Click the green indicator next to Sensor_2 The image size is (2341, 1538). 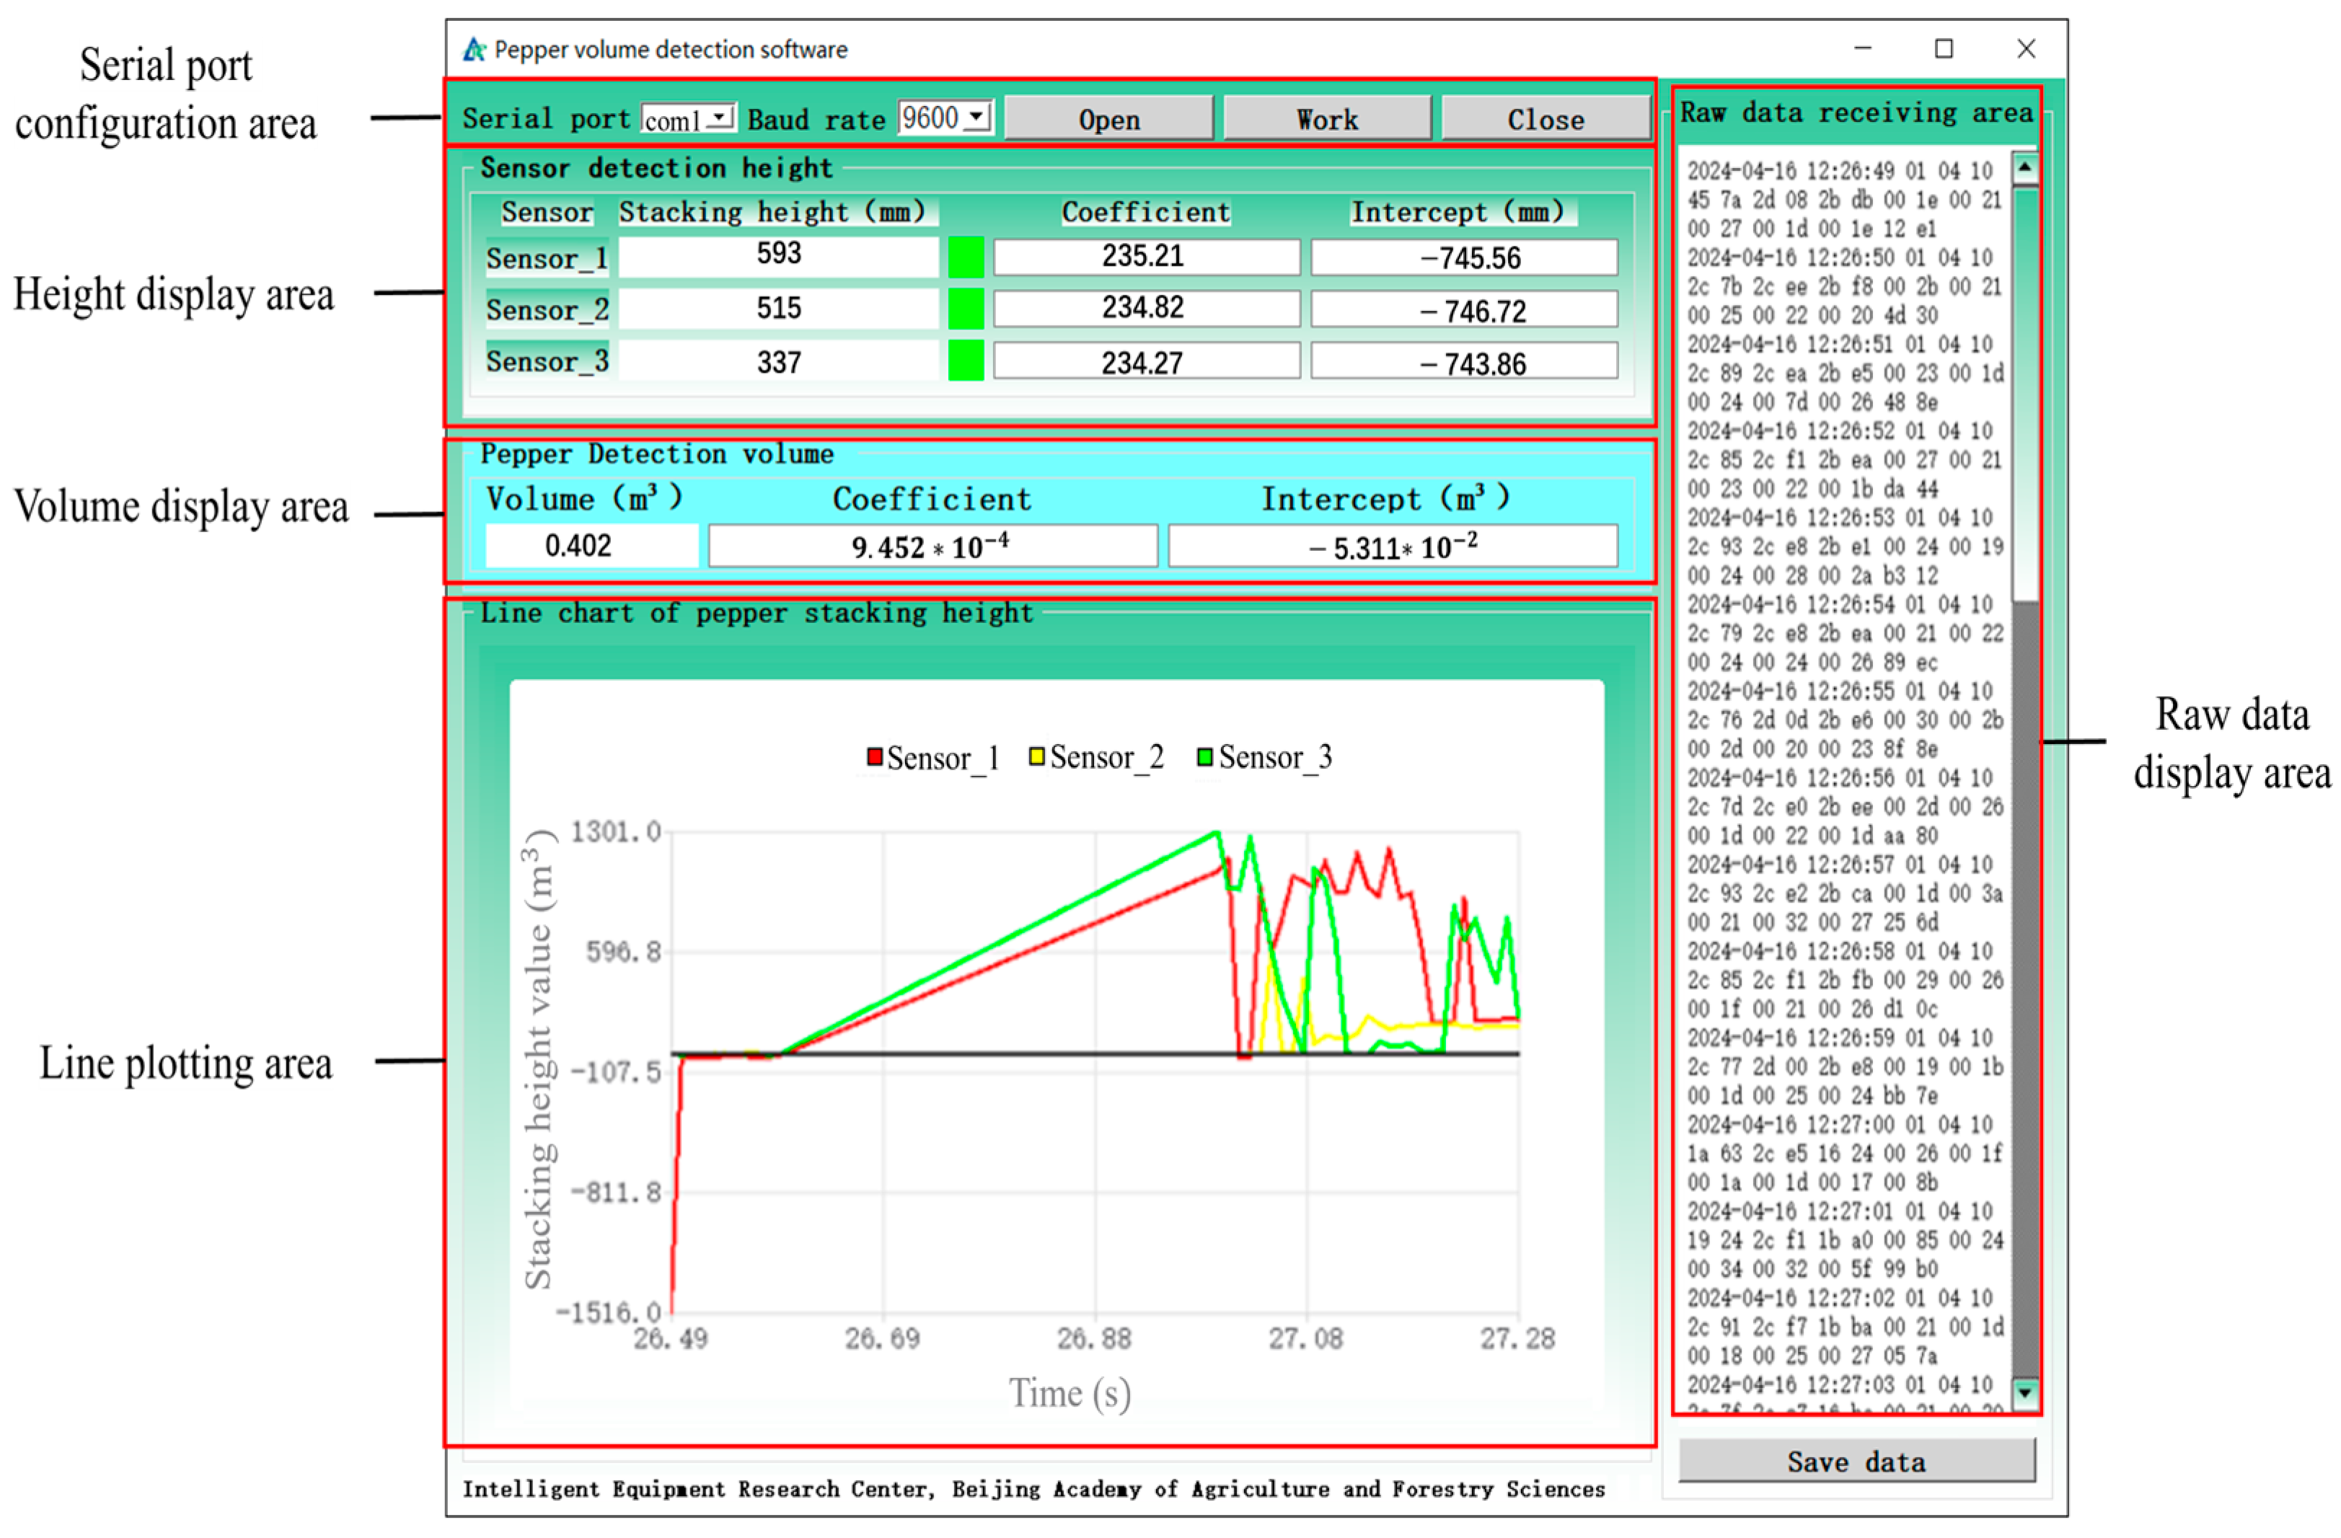coord(966,309)
